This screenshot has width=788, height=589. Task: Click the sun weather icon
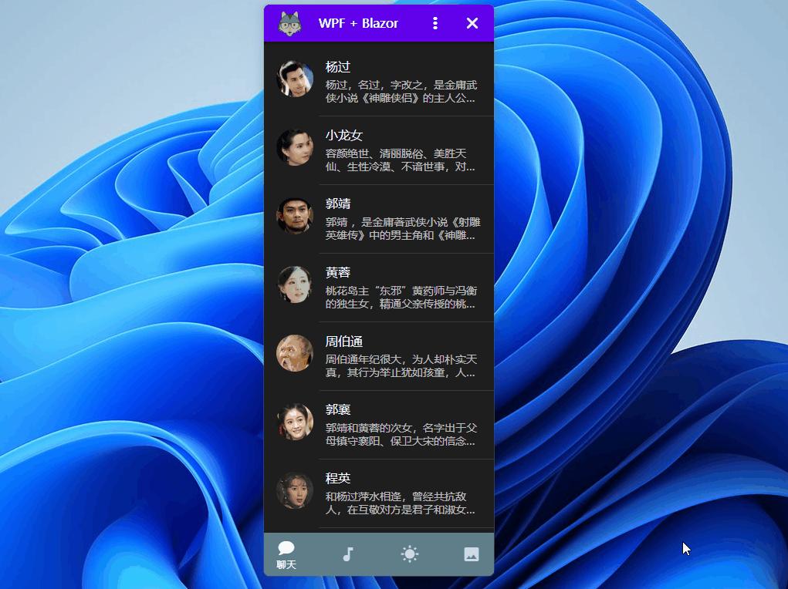click(x=409, y=553)
